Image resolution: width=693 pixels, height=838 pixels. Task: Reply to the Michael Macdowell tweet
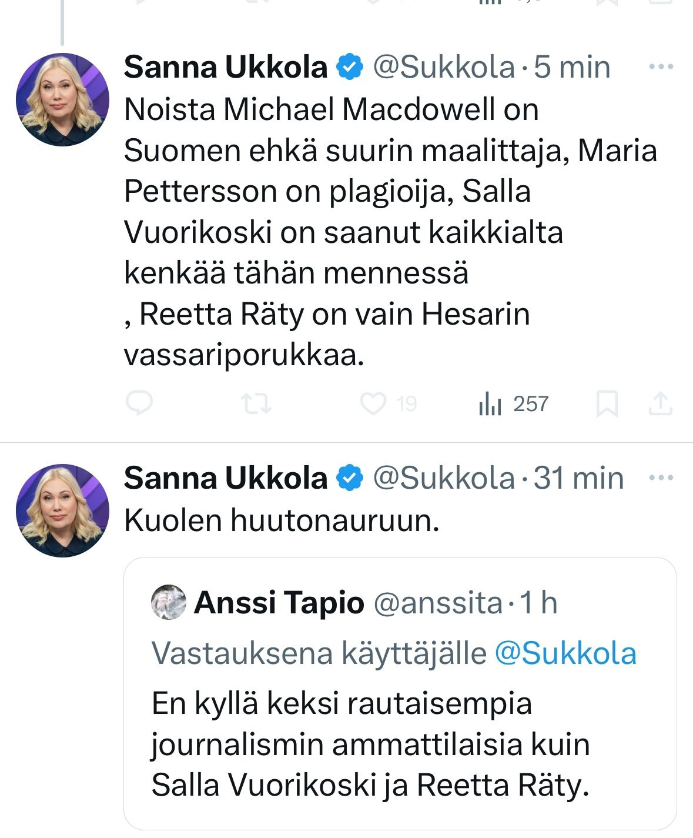point(139,403)
